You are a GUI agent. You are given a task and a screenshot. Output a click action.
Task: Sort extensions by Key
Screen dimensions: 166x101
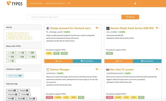tap(26, 34)
